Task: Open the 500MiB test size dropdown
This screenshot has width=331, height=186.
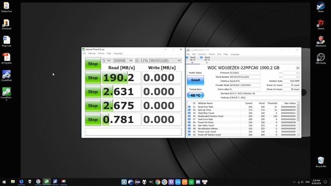Action: [123, 60]
